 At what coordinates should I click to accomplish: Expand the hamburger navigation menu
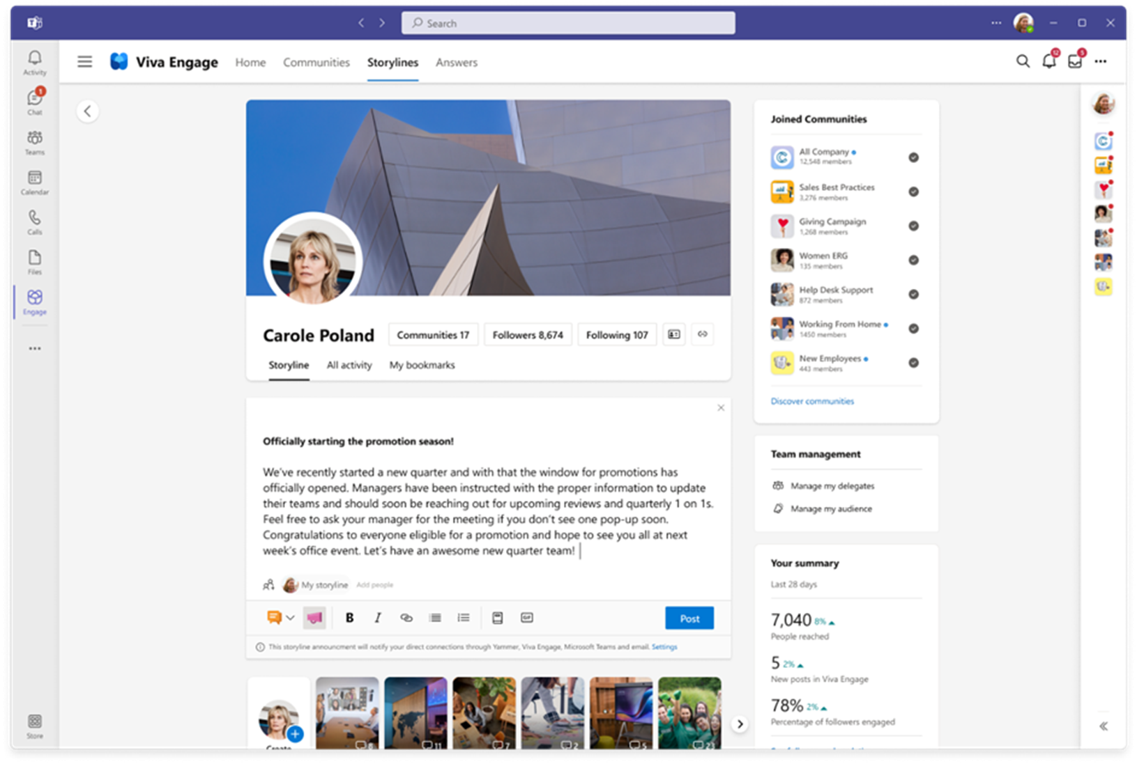click(85, 62)
